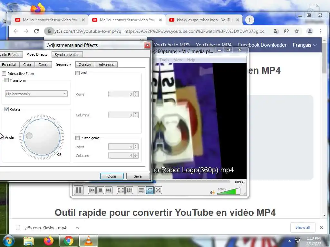The height and width of the screenshot is (247, 330).
Task: Click the share page icon
Action: [x=286, y=31]
